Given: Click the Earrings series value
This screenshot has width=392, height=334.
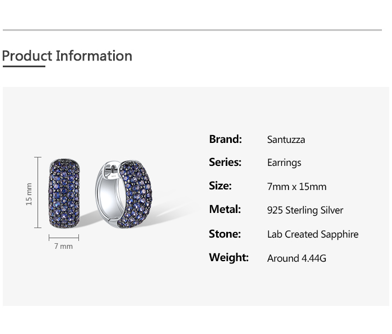Looking at the screenshot, I should point(284,163).
